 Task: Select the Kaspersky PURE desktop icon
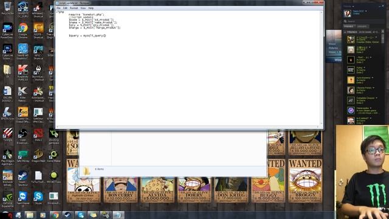(23, 73)
